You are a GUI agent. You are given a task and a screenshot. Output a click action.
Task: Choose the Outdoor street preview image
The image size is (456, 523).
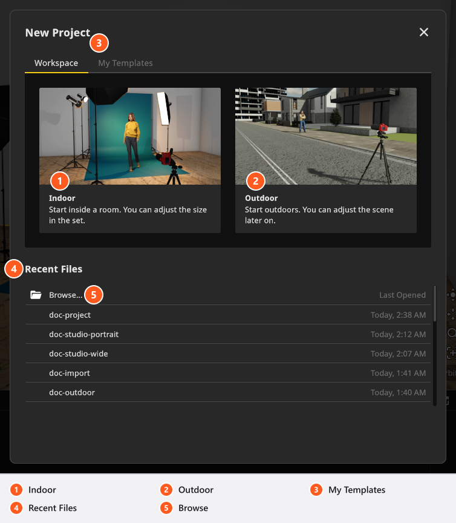tap(325, 136)
